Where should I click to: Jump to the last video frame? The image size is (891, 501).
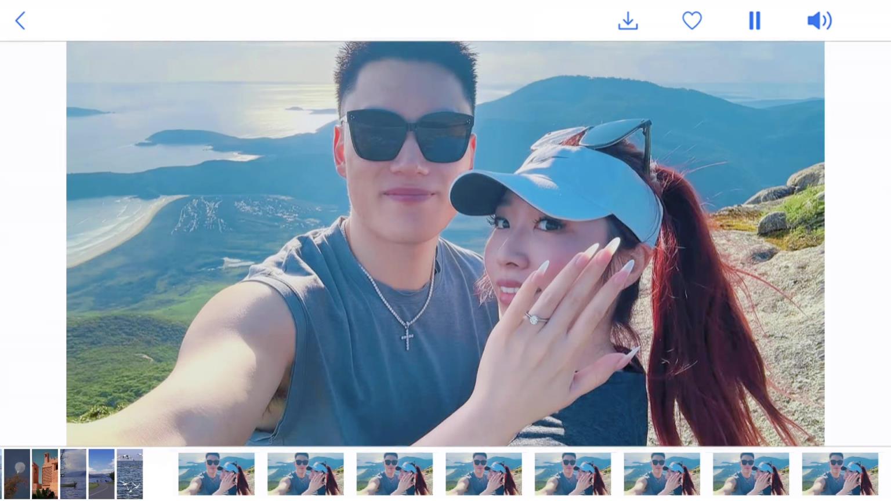pos(840,474)
